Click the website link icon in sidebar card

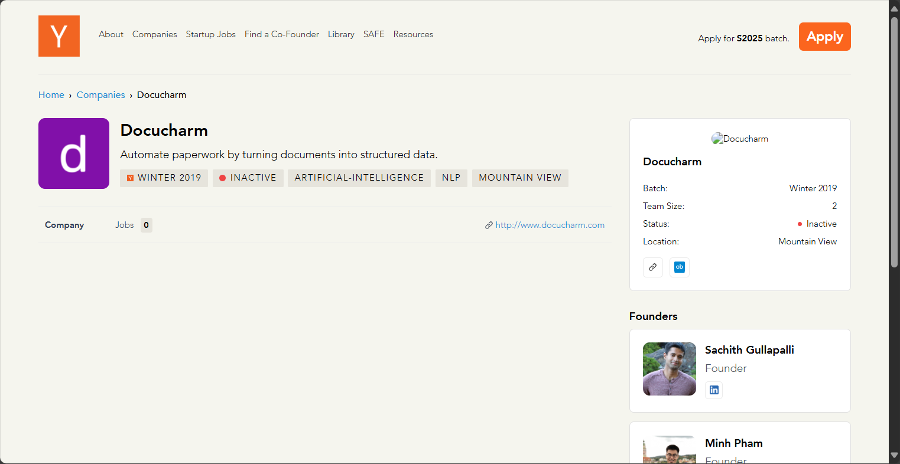pos(653,267)
